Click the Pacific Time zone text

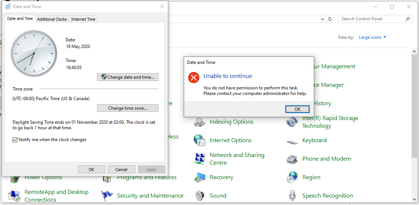[x=51, y=99]
